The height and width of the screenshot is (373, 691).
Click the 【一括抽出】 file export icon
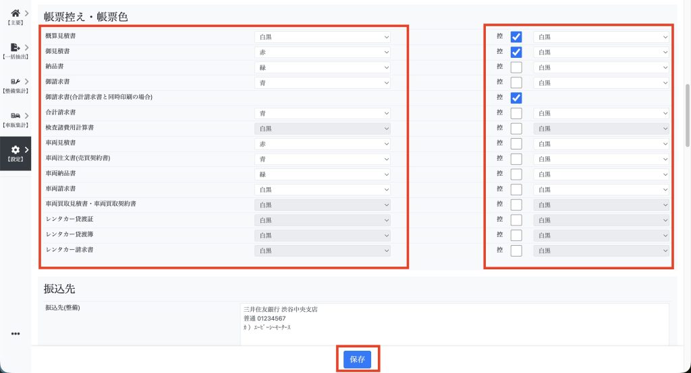[15, 47]
